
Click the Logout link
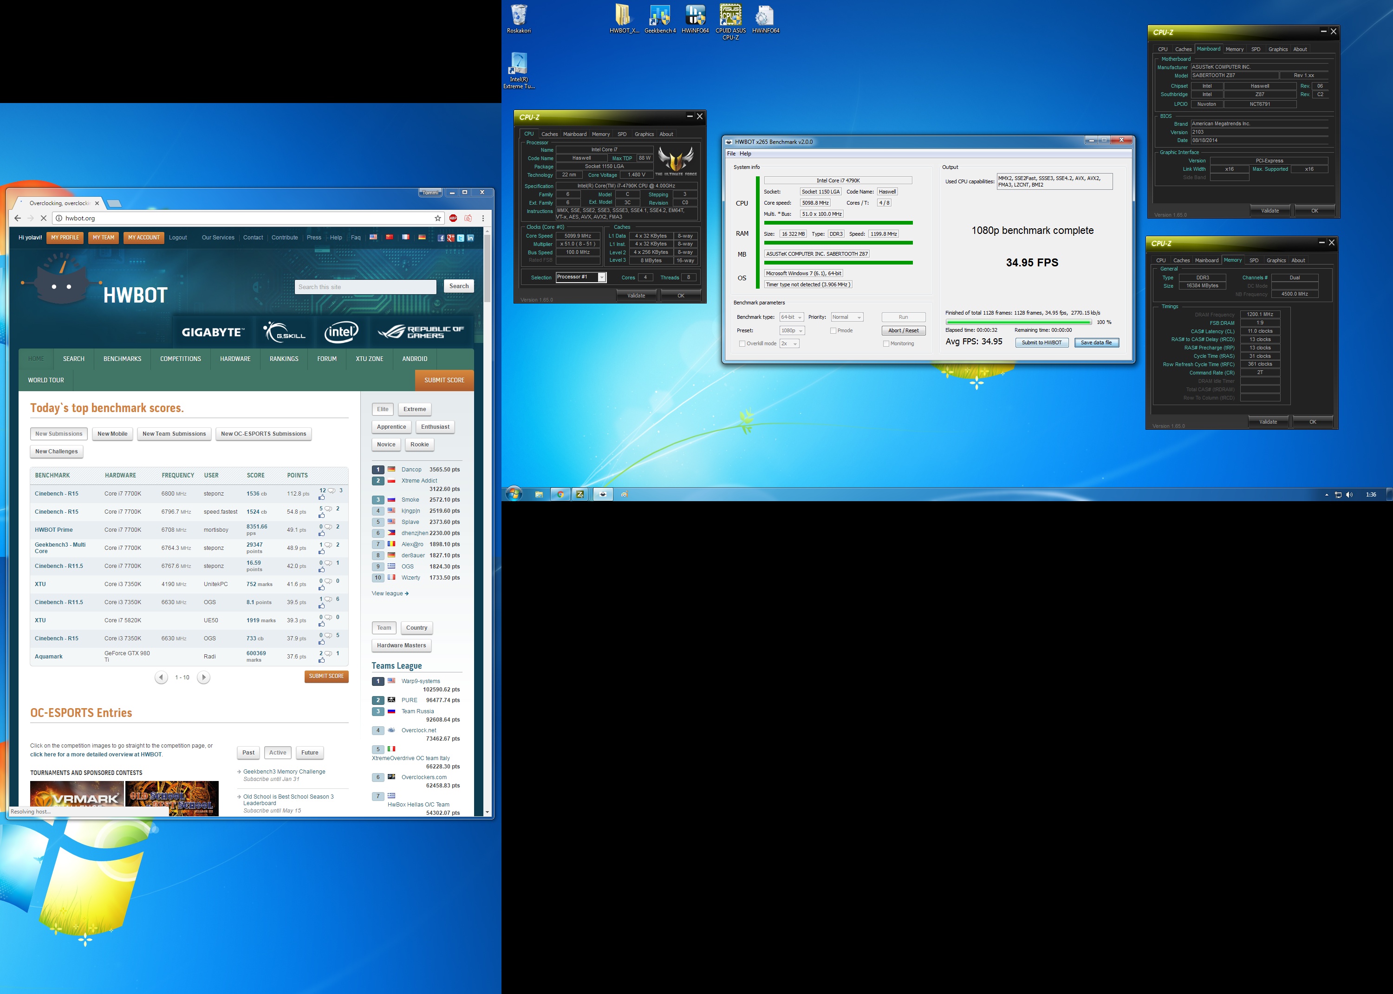pos(178,238)
